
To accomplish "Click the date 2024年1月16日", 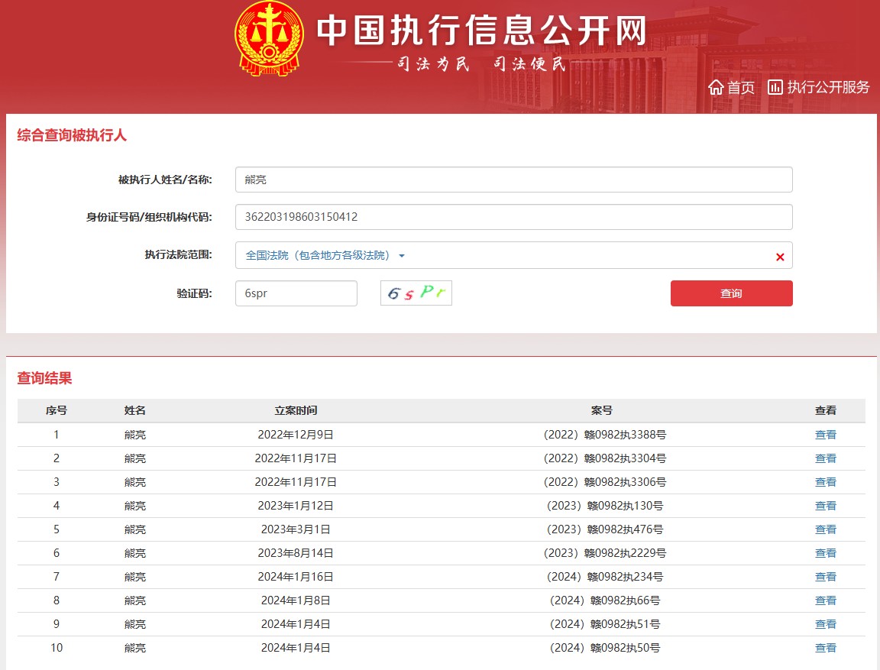I will point(296,576).
